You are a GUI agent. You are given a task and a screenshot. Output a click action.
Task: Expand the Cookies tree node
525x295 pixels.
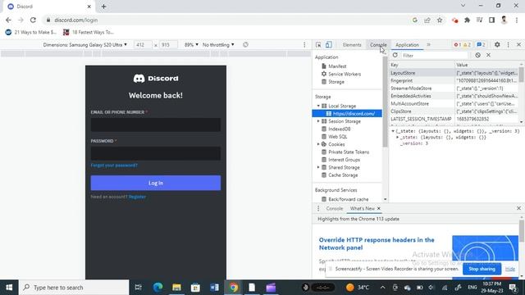(318, 144)
